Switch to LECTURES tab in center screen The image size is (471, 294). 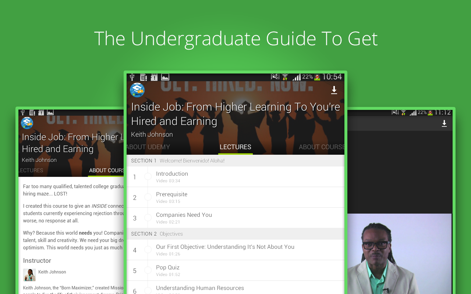point(235,147)
